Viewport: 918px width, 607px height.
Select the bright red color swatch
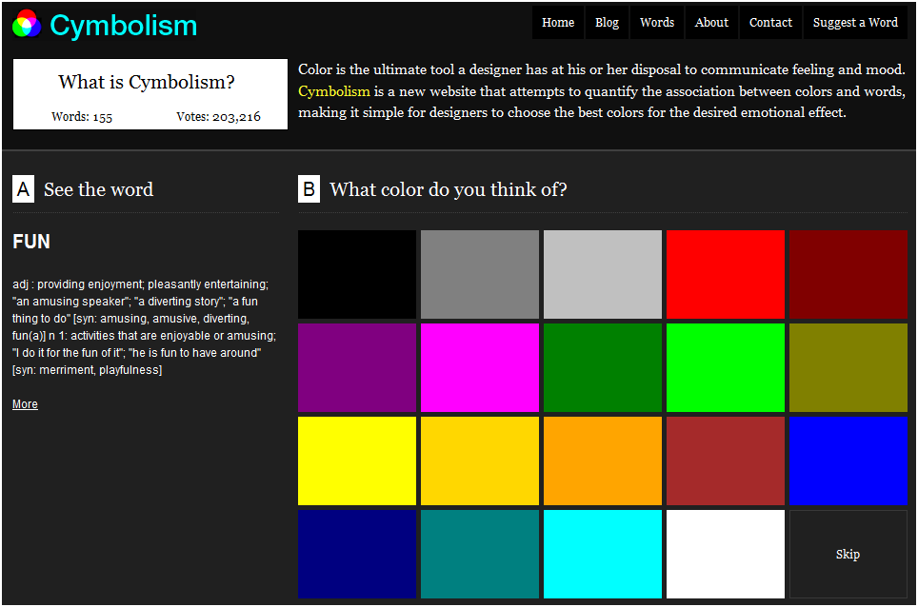726,274
